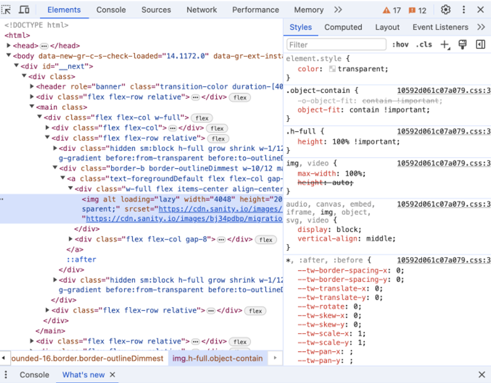Toggle the :hov element state panel

point(401,45)
